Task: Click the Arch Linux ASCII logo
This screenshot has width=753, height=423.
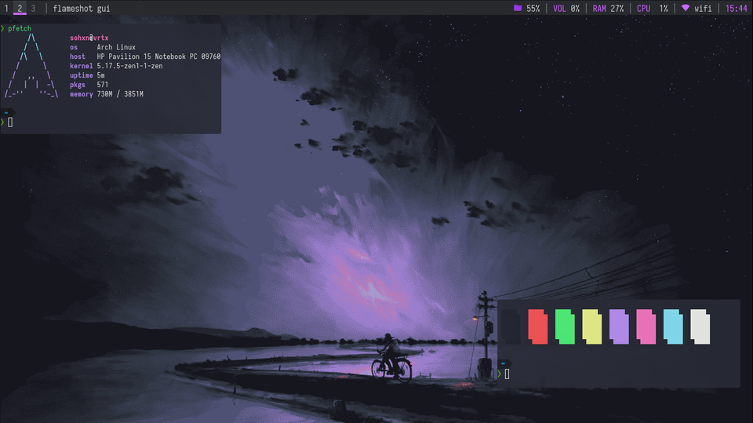Action: 31,66
